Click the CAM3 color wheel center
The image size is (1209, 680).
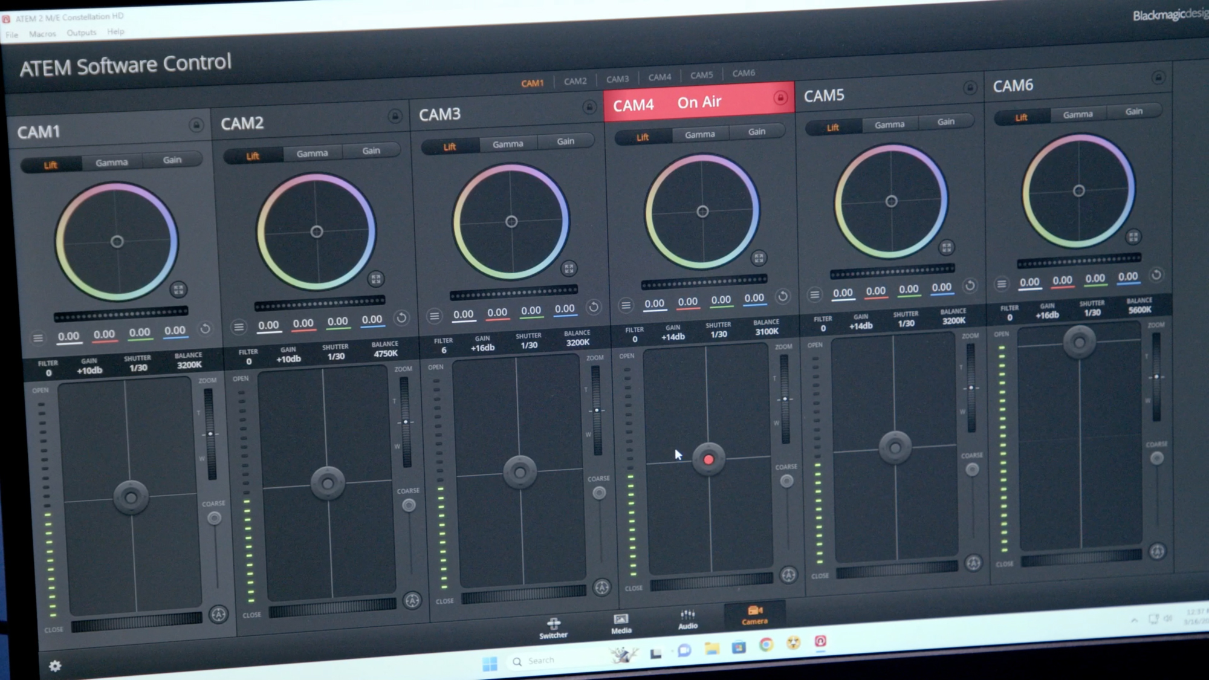[x=511, y=222]
